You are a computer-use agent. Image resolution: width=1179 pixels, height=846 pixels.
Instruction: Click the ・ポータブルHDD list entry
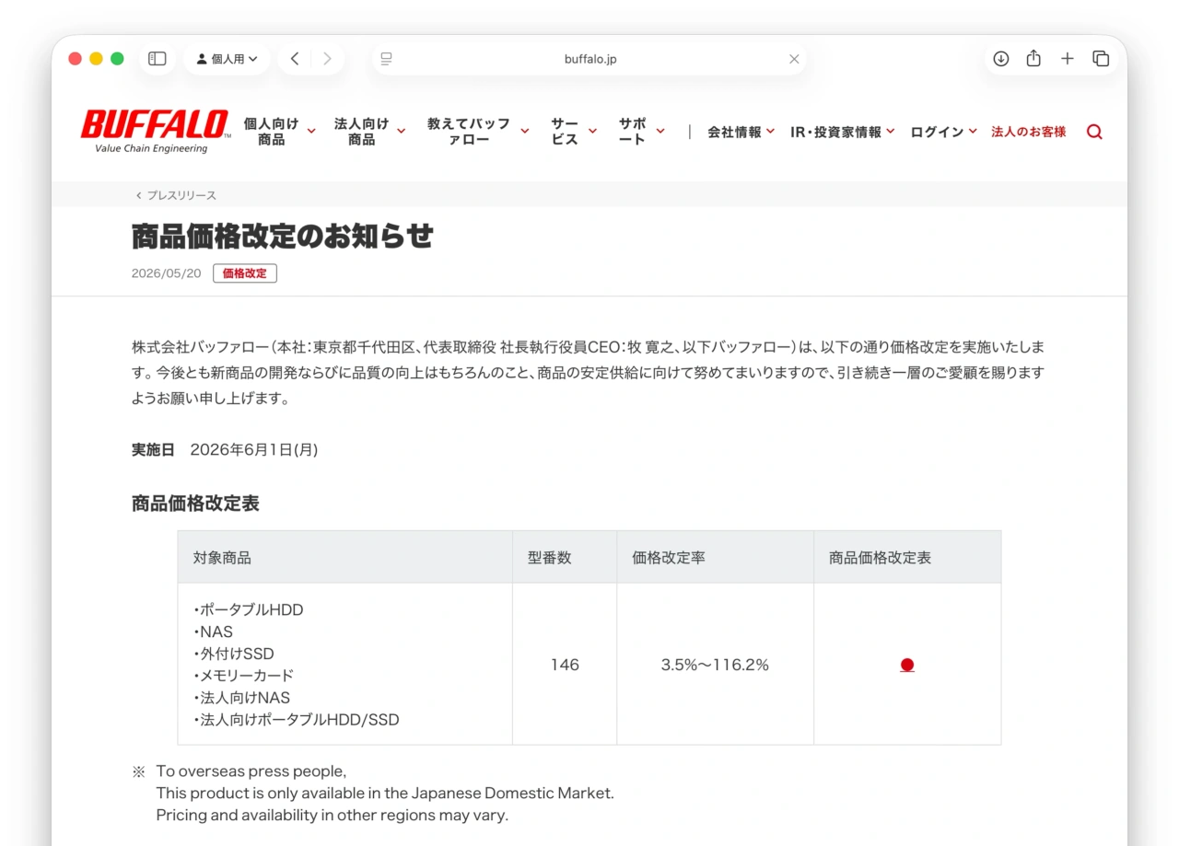click(248, 609)
